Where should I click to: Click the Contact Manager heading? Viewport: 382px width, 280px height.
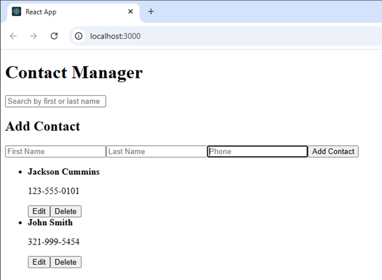[x=74, y=73]
